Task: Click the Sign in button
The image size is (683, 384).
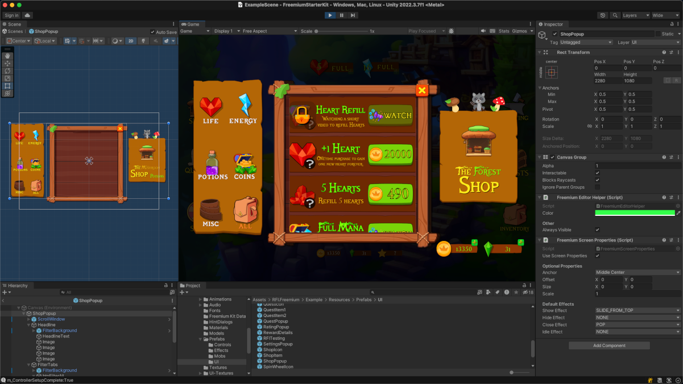Action: [x=11, y=15]
